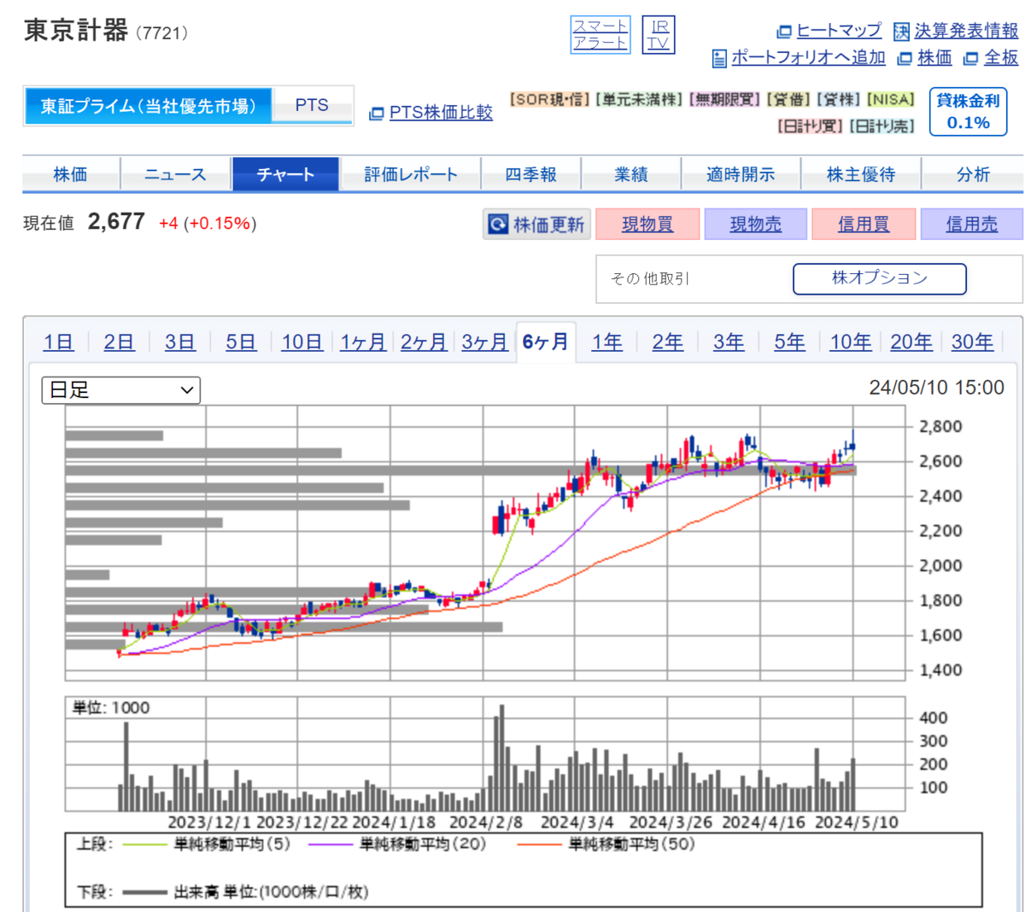This screenshot has width=1025, height=912.
Task: Open the 分析 tab
Action: (x=973, y=174)
